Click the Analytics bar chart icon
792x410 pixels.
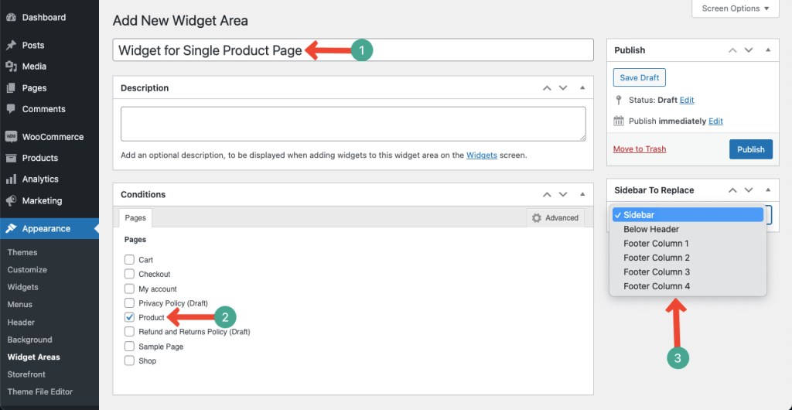point(11,179)
